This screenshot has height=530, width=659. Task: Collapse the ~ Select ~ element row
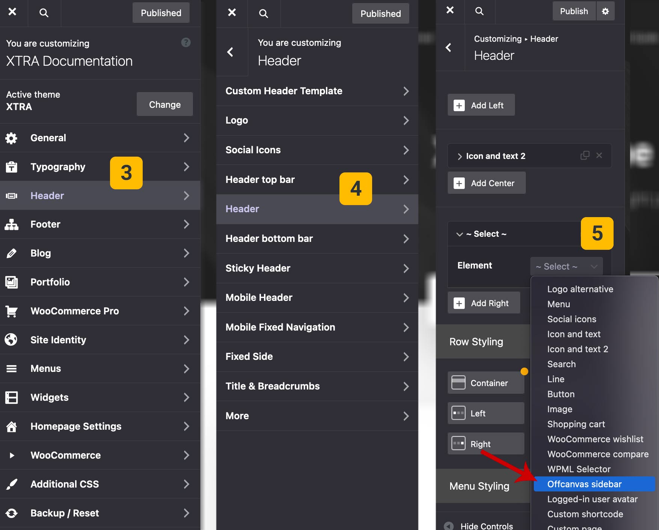pos(459,234)
